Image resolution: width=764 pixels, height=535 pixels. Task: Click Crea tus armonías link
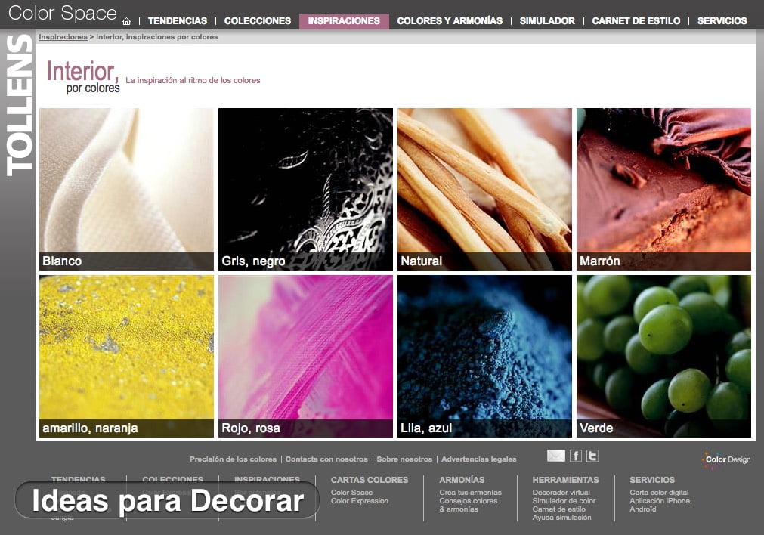[470, 493]
